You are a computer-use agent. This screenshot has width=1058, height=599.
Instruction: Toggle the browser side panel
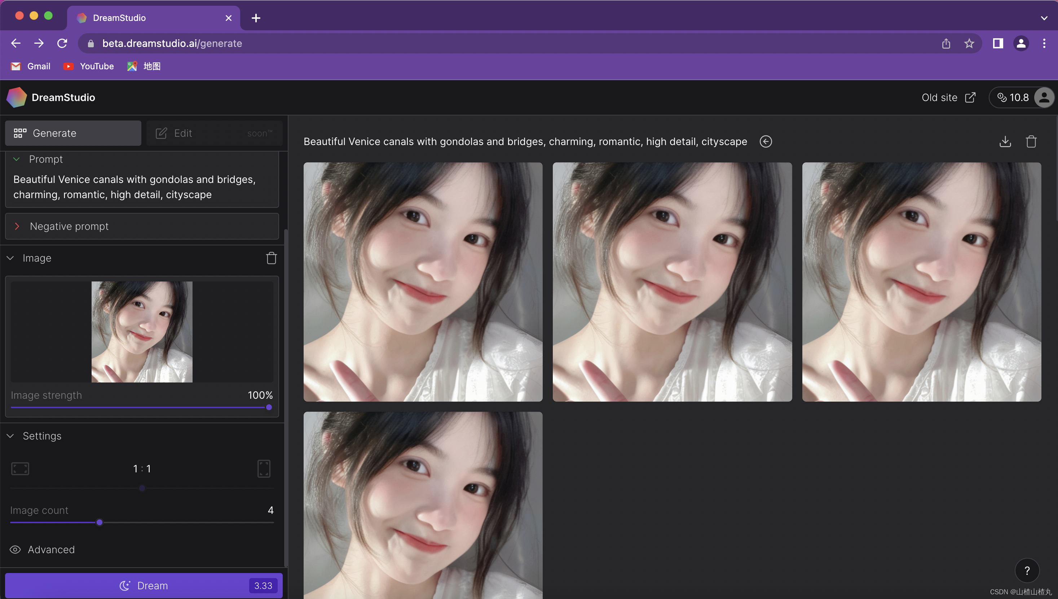point(997,43)
